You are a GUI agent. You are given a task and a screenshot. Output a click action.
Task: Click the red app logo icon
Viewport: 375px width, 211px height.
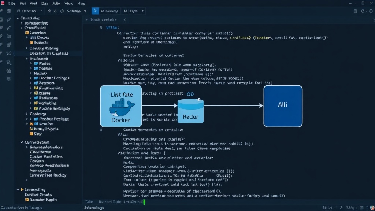tap(3, 3)
